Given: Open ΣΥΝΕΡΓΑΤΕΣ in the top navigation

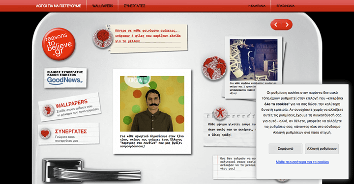Looking at the screenshot, I should [135, 6].
